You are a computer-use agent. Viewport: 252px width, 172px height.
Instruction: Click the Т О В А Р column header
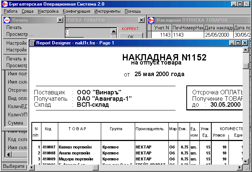point(77,129)
